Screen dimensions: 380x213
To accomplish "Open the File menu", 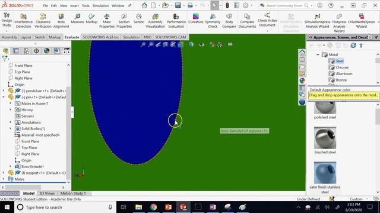I will 45,5.
